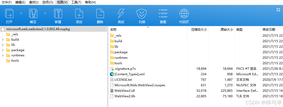Click the 225,865 original size cell
Screen dimensions: 283x107
point(227,90)
